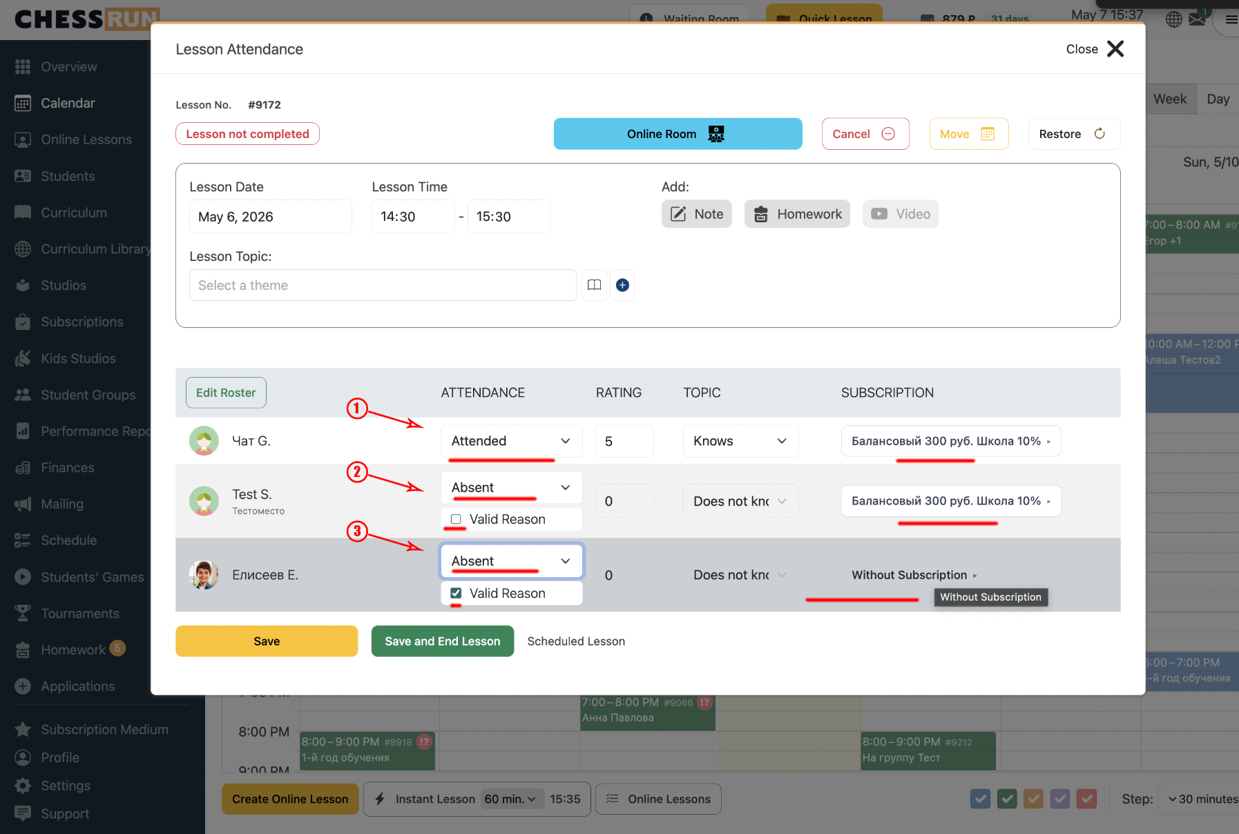
Task: Add Homework to the lesson
Action: [797, 214]
